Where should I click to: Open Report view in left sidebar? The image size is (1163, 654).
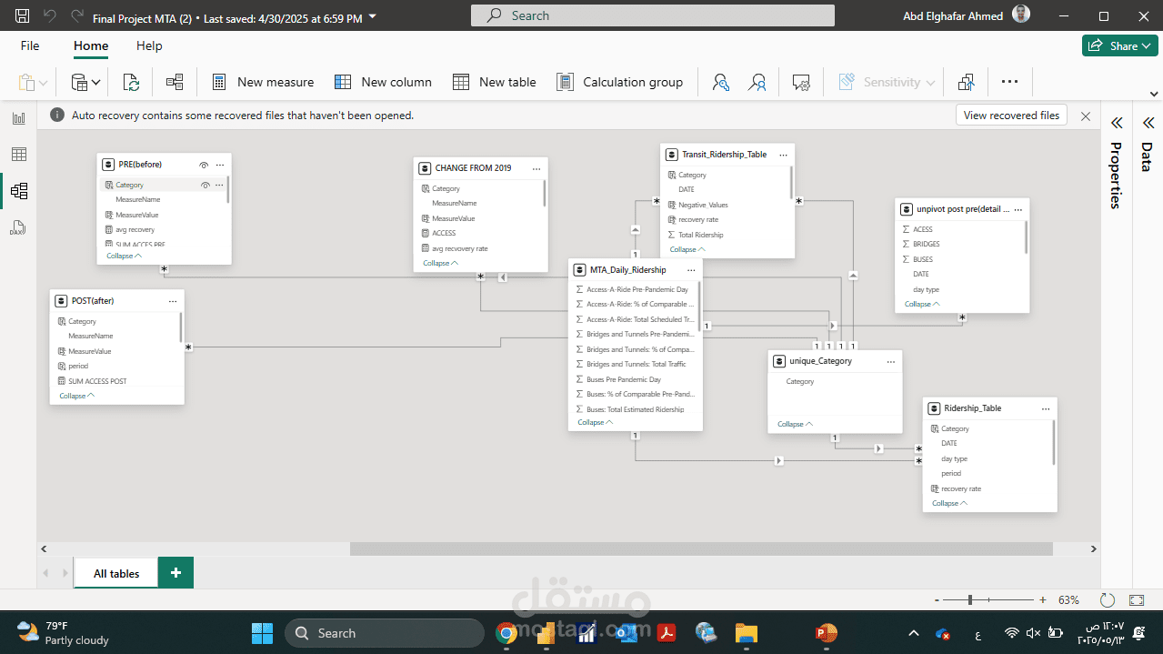pyautogui.click(x=18, y=118)
